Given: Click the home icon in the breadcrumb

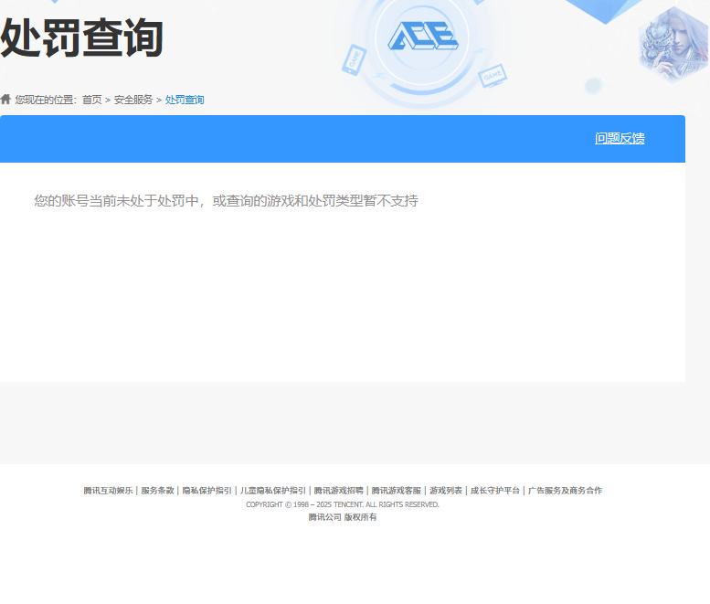Looking at the screenshot, I should (x=5, y=100).
